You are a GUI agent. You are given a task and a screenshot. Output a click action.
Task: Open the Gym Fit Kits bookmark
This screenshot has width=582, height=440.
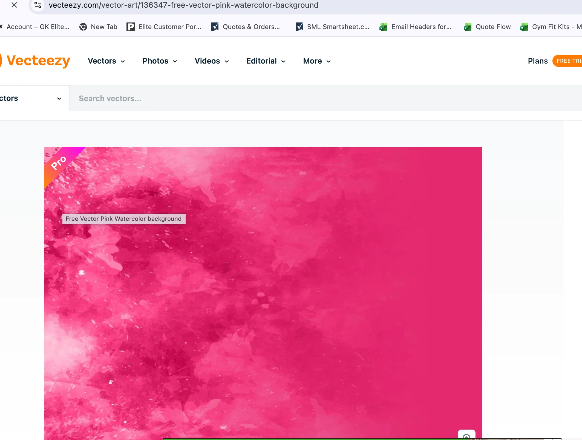[x=551, y=27]
